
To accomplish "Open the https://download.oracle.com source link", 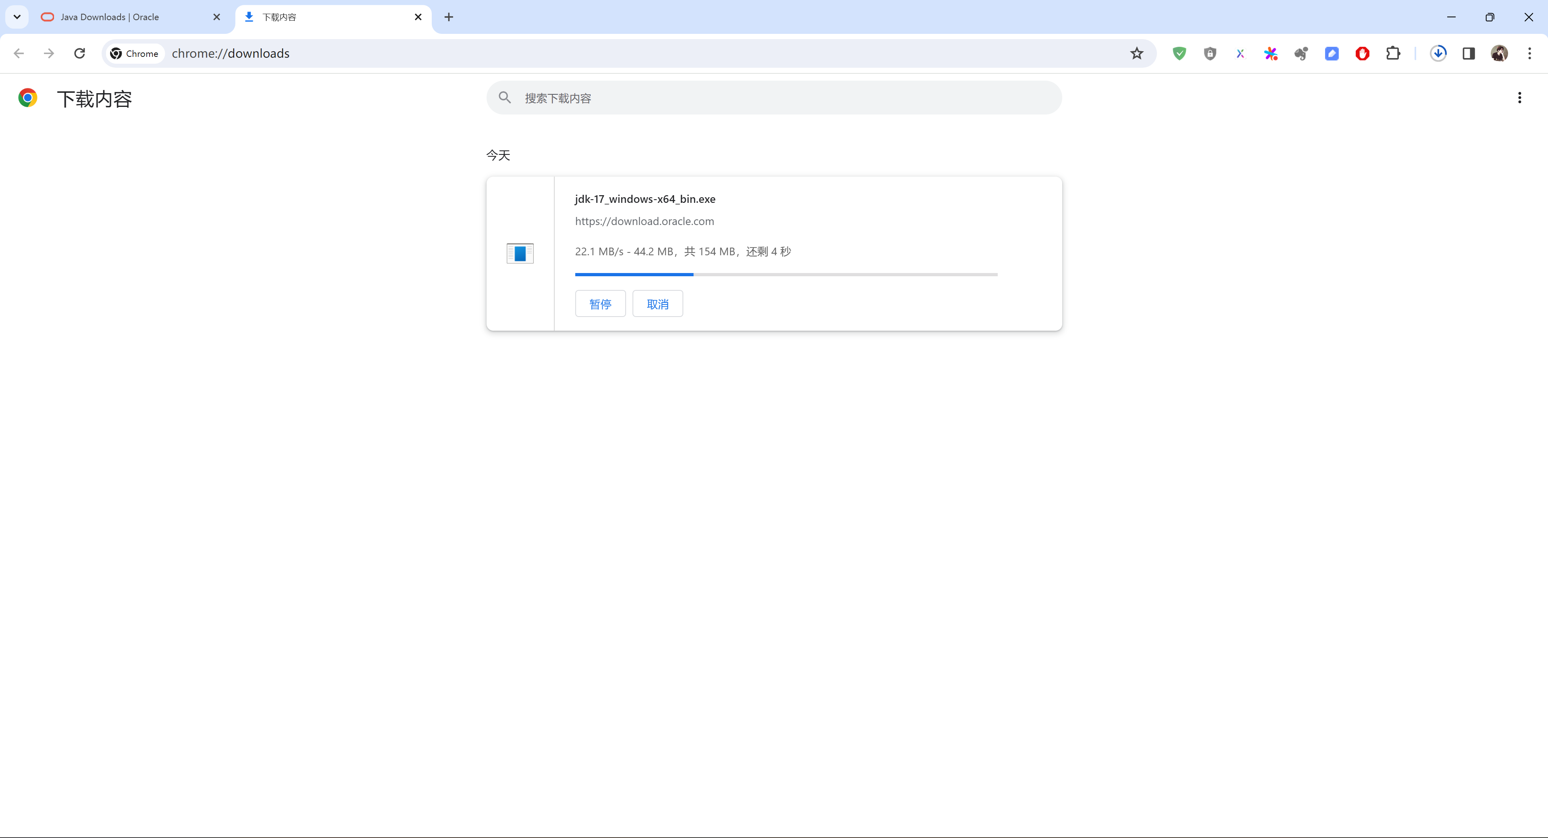I will click(x=644, y=221).
